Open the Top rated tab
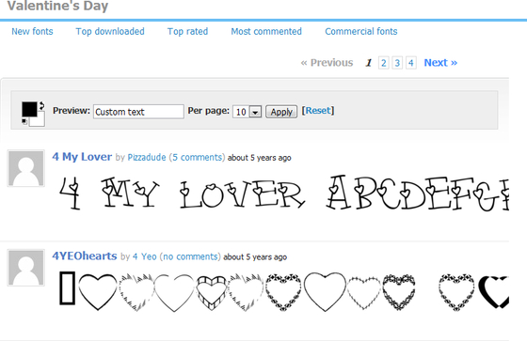The height and width of the screenshot is (341, 527). click(187, 31)
